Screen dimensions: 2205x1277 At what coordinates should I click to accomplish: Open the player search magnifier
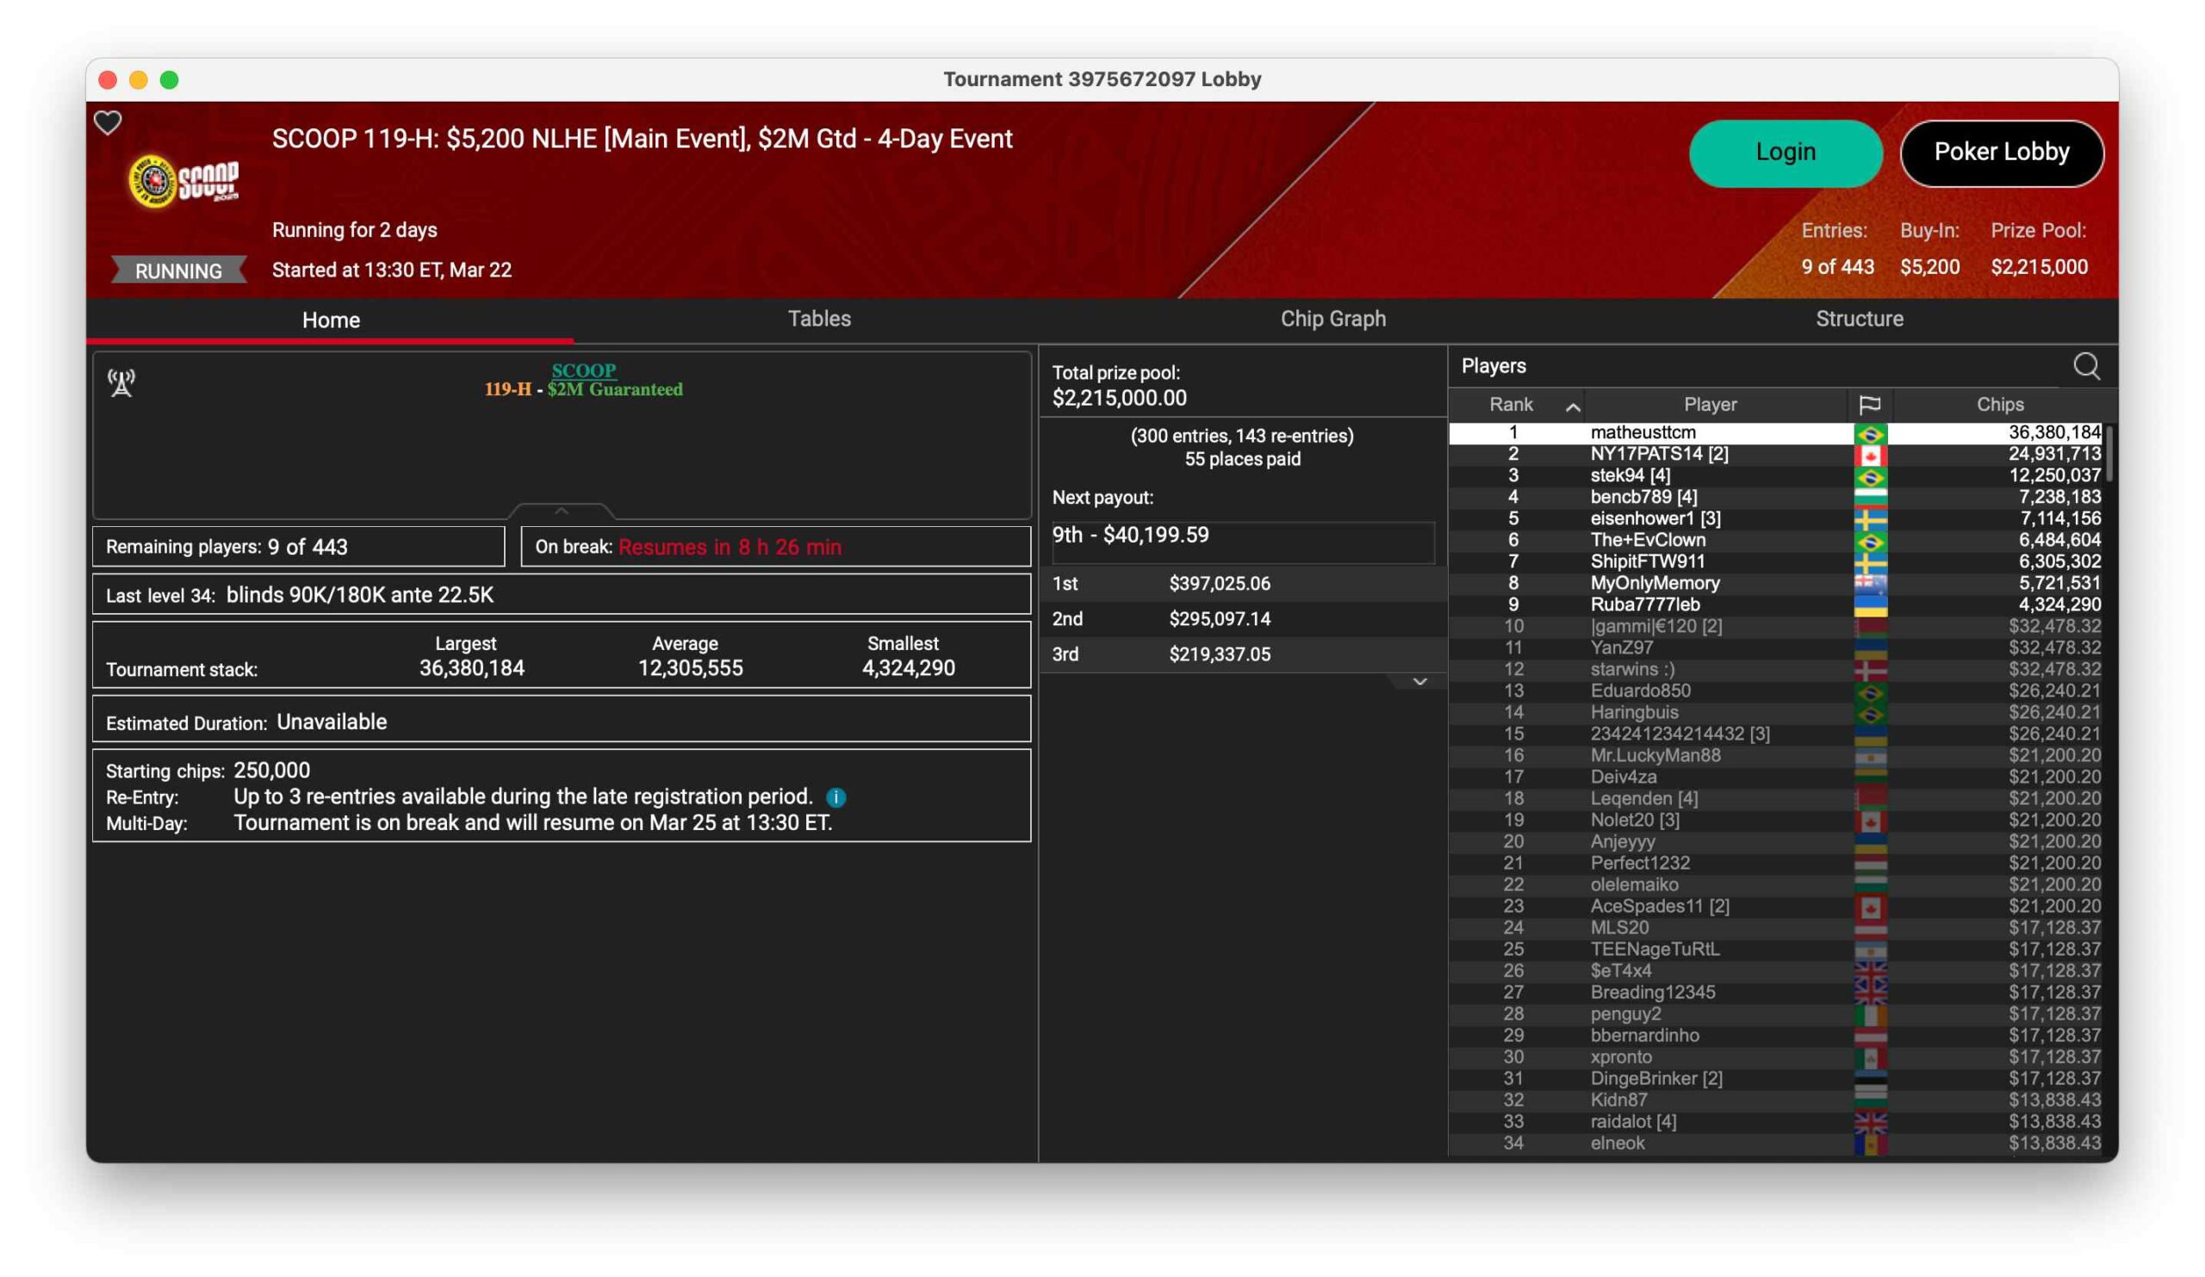2086,366
